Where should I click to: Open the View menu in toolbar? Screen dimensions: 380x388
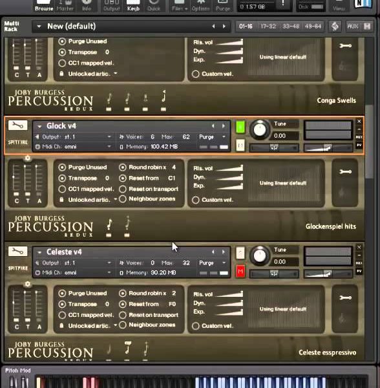click(339, 6)
